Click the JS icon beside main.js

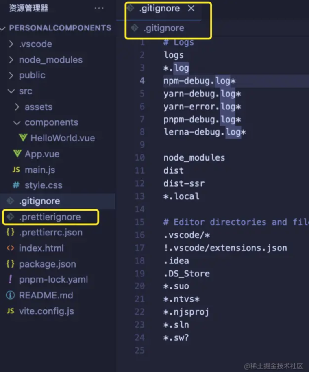click(x=16, y=170)
